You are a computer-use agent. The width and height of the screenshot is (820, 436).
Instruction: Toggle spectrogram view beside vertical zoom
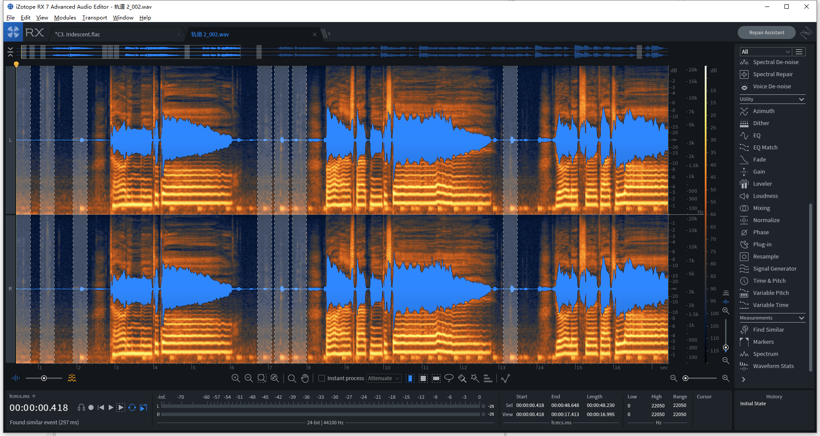point(726,293)
